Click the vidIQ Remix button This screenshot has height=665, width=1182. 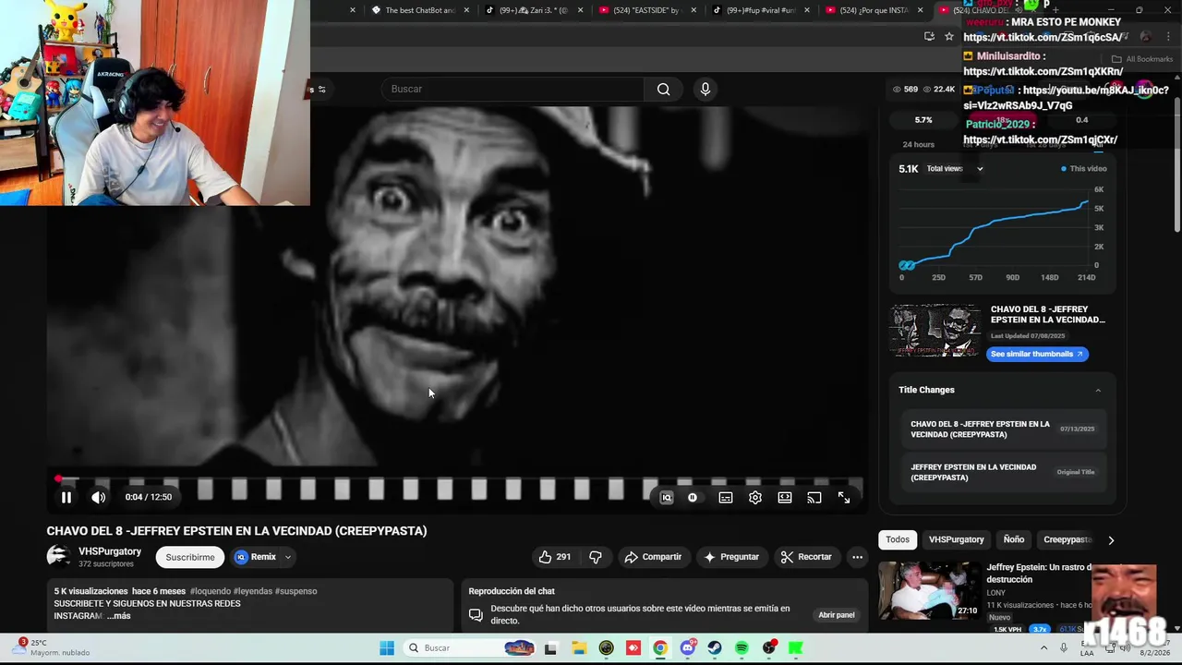(x=255, y=557)
